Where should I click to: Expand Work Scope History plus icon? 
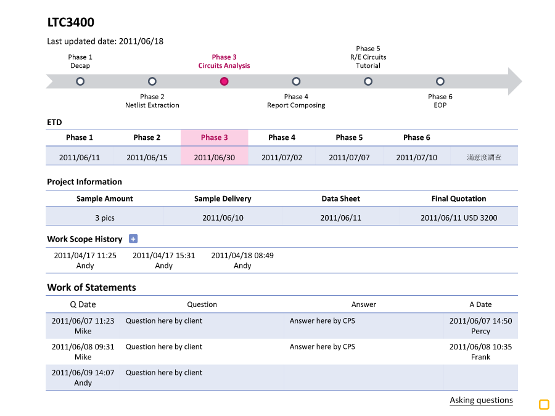click(133, 239)
